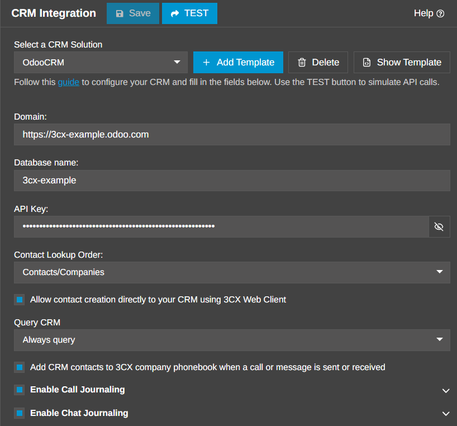Click into the API Key field
Screen dimensions: 457x426
[x=221, y=226]
